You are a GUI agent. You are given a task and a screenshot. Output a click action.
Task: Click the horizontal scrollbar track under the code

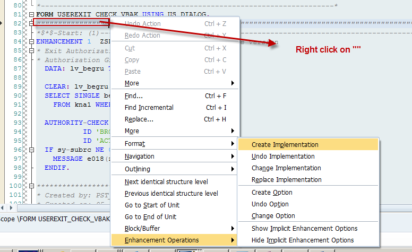tap(64, 207)
